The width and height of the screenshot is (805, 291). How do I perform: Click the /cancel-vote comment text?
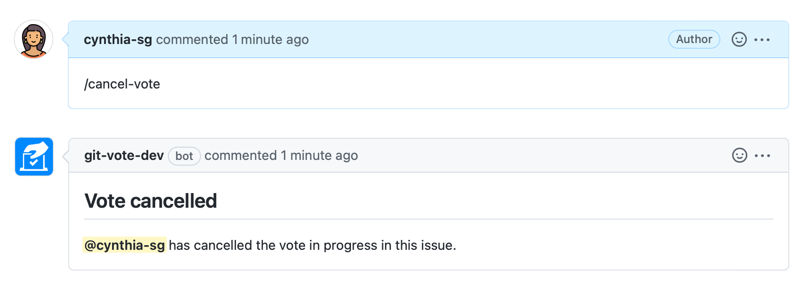point(122,84)
